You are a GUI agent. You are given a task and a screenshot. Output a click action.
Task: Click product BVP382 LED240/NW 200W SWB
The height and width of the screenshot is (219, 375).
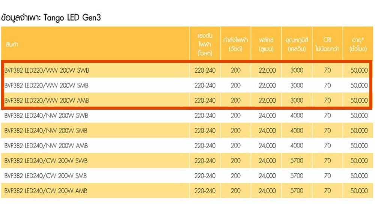point(46,115)
